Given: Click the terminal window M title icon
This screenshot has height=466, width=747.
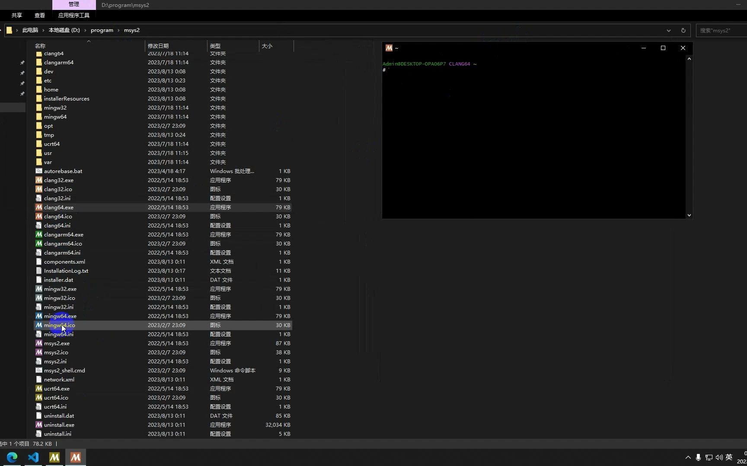Looking at the screenshot, I should pos(389,48).
